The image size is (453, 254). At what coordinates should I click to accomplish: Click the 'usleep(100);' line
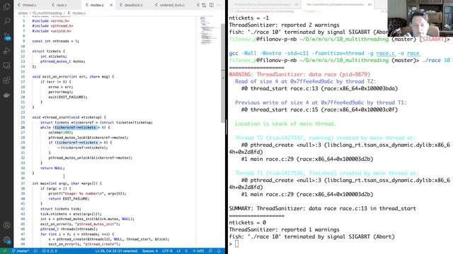point(61,133)
